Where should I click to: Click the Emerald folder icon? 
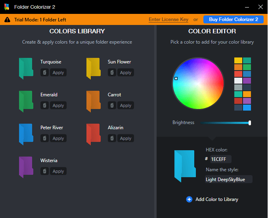[x=26, y=101]
